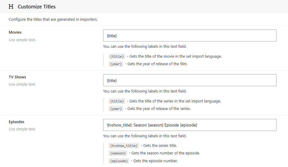Click 'You can use the following labels' under Movies field
The width and height of the screenshot is (288, 167).
tap(145, 47)
